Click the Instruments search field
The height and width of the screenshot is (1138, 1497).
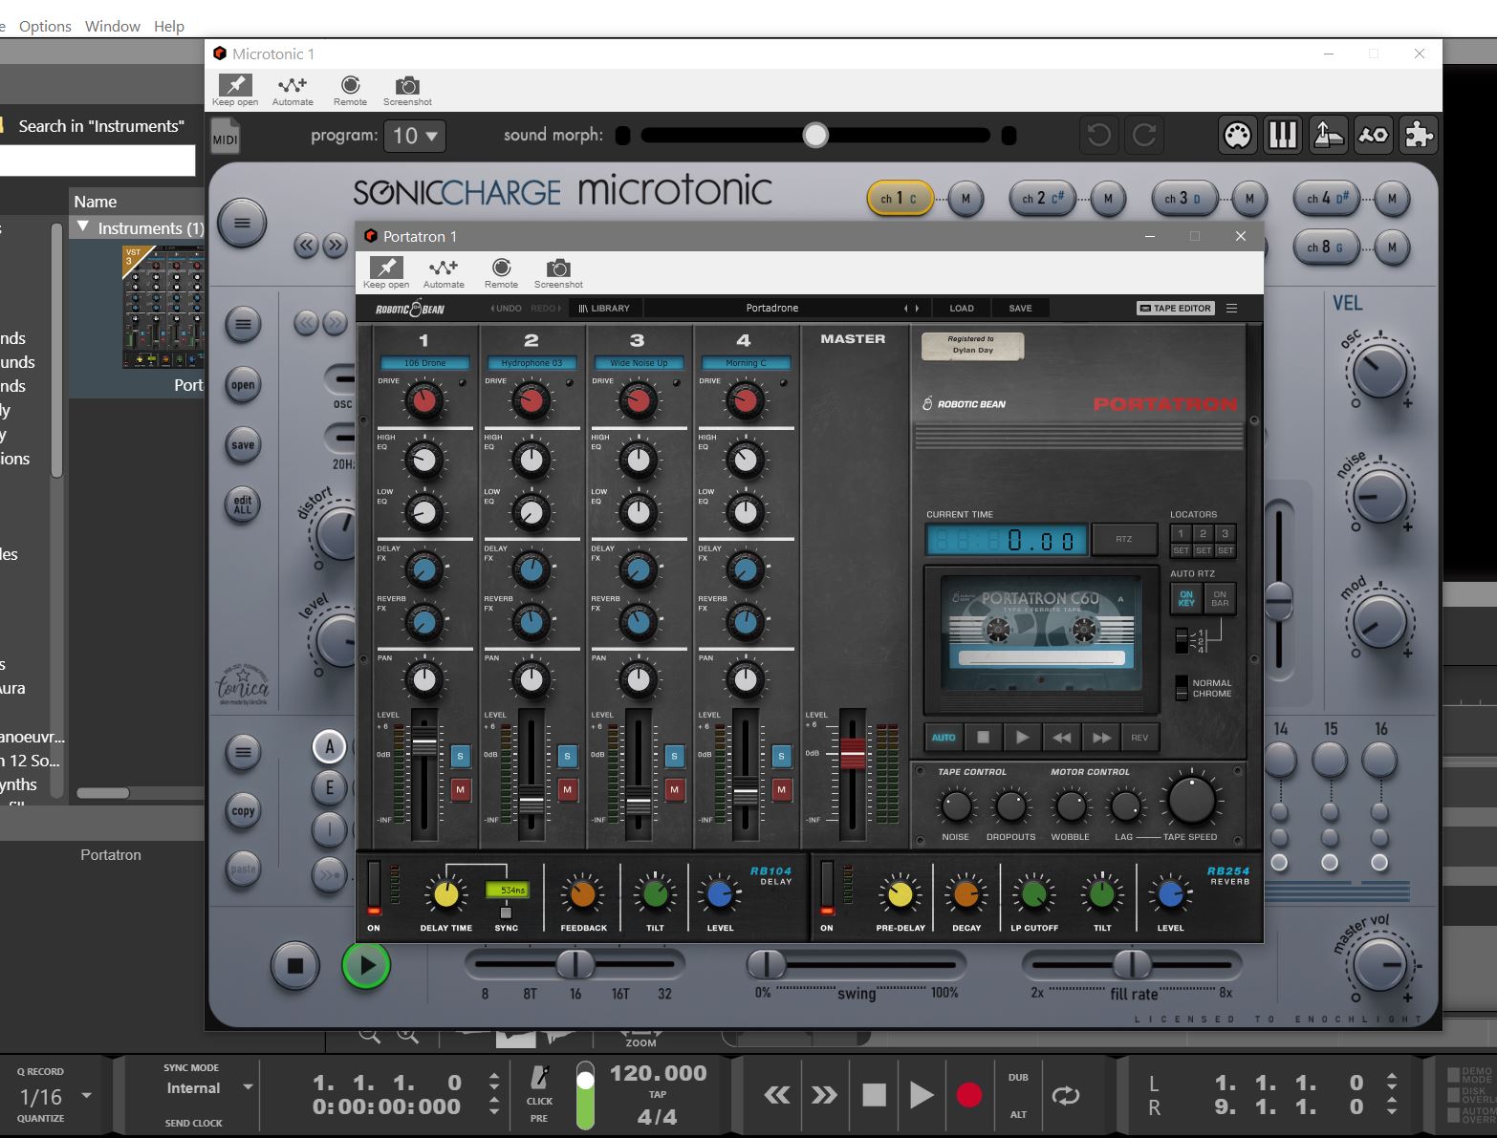coord(97,161)
